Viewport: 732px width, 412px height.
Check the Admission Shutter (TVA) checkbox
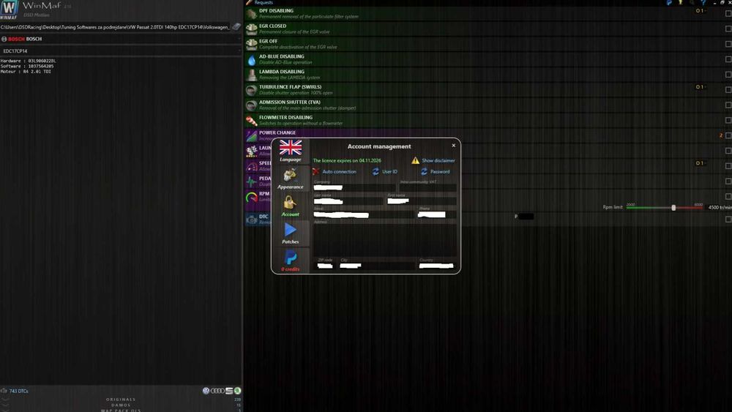(728, 105)
